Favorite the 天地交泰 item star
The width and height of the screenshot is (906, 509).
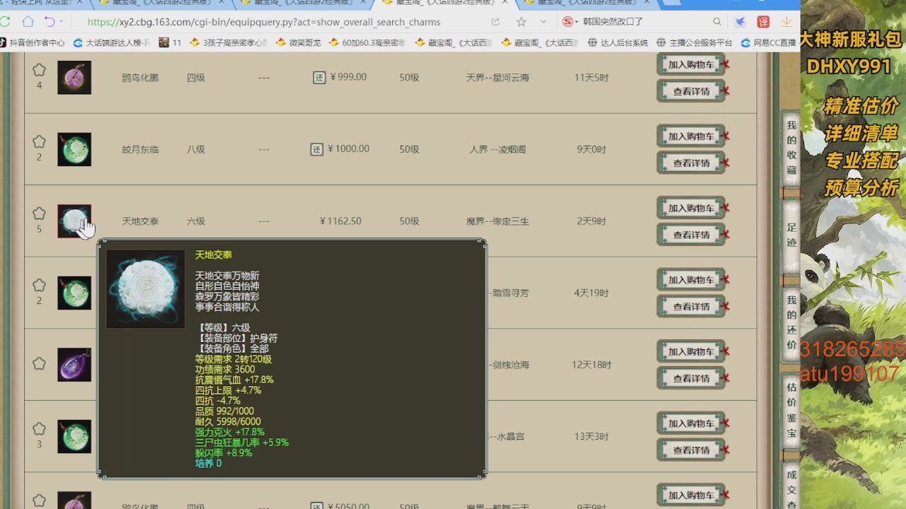(39, 213)
